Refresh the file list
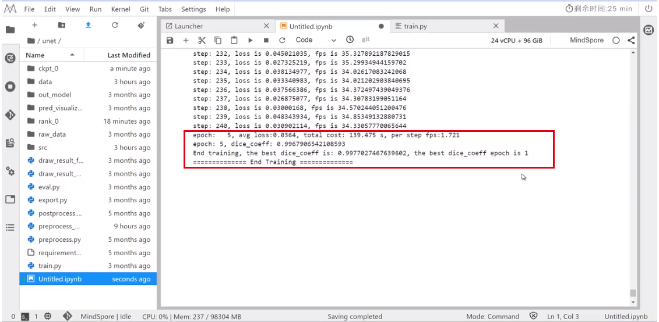Image resolution: width=659 pixels, height=322 pixels. point(115,25)
